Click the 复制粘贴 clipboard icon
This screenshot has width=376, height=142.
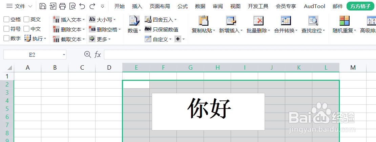point(203,21)
